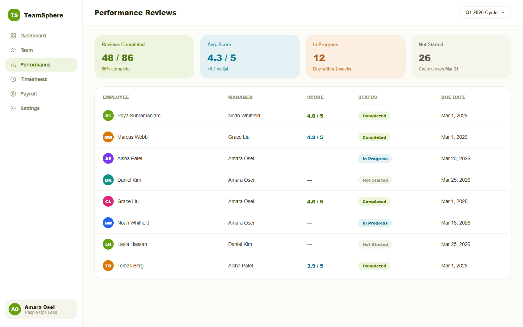Click Tomas Berg's TB avatar
Image resolution: width=523 pixels, height=327 pixels.
coord(108,266)
